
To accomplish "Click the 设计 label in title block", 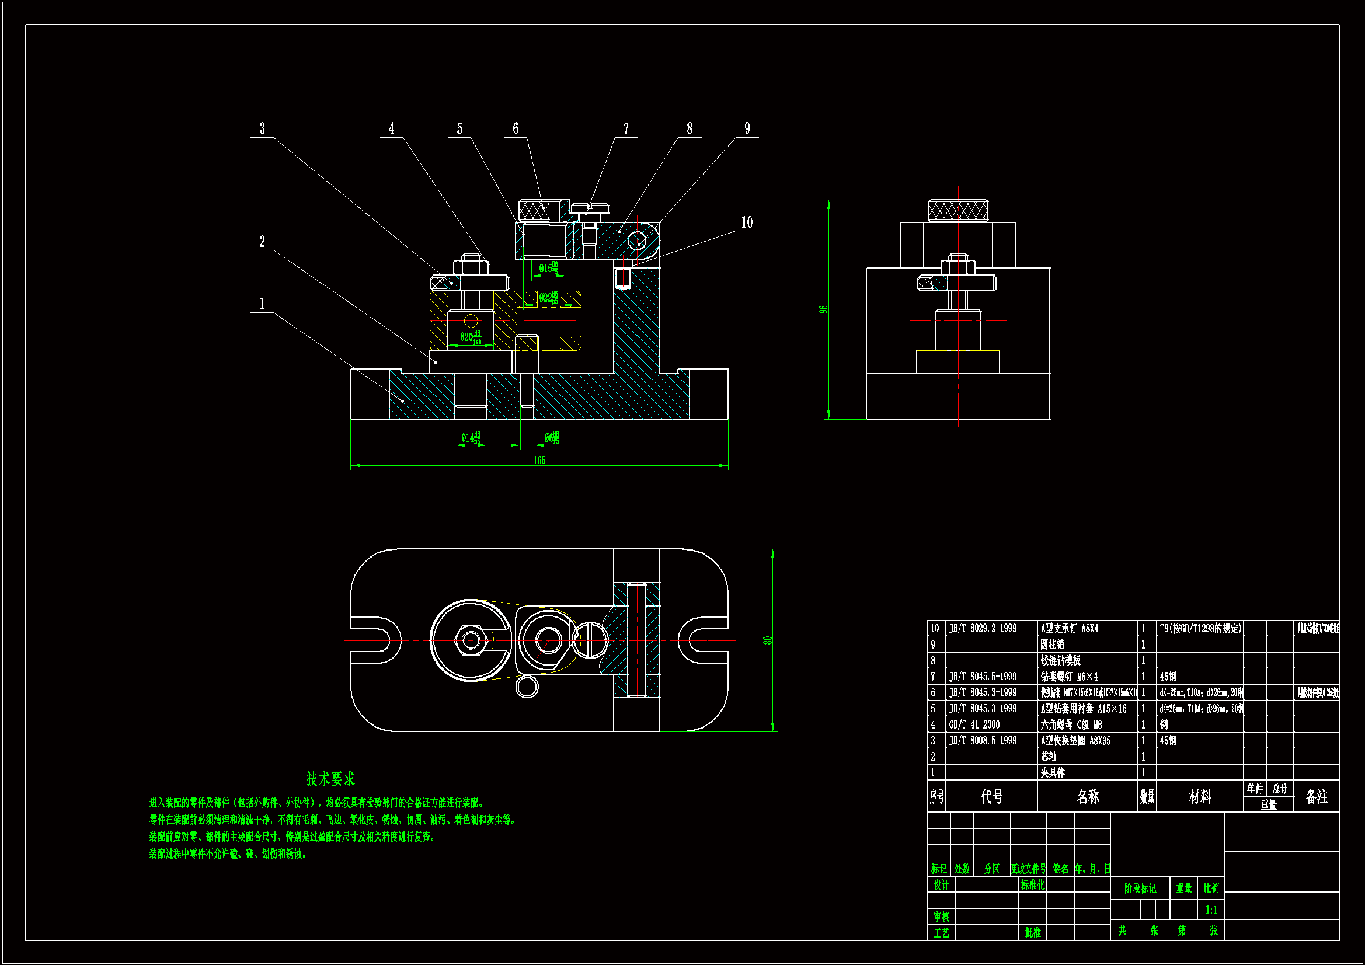I will [x=941, y=885].
